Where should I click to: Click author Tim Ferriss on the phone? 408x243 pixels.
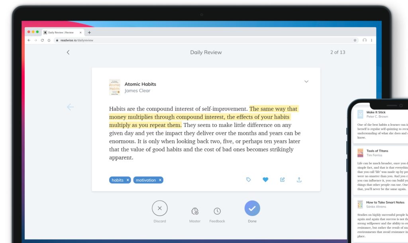pyautogui.click(x=375, y=155)
